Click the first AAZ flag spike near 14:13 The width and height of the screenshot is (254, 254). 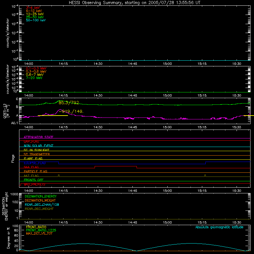point(59,176)
